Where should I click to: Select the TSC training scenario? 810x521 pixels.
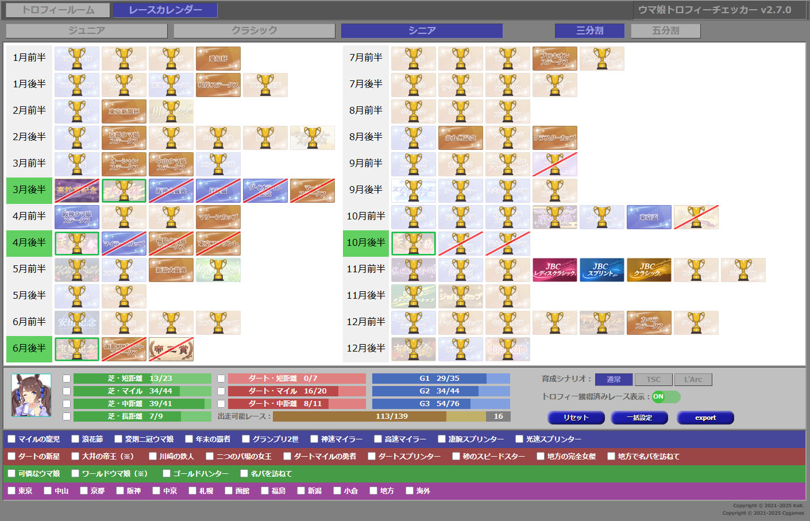pos(653,380)
